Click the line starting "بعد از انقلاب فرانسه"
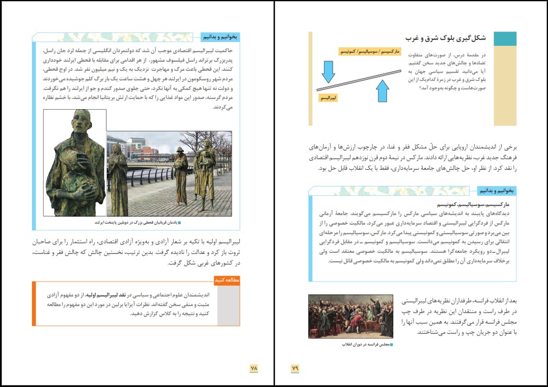The image size is (548, 387). [459, 301]
